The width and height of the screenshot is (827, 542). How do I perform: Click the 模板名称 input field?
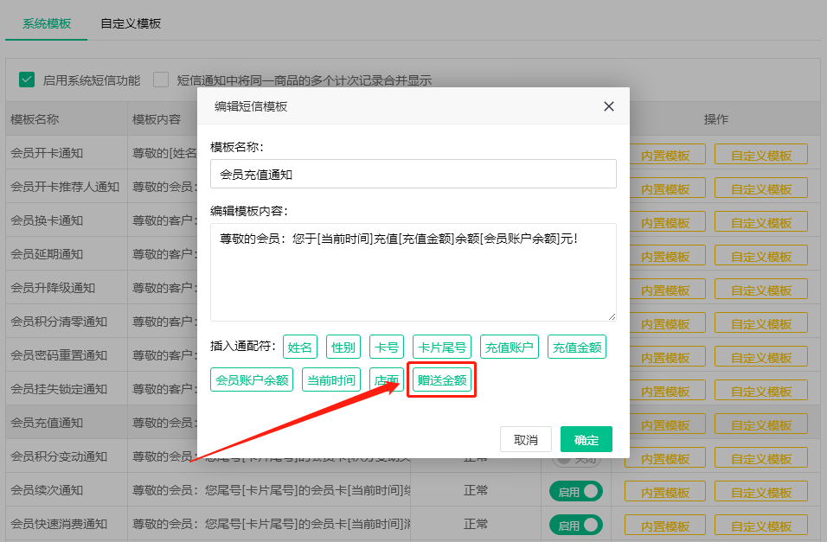413,174
